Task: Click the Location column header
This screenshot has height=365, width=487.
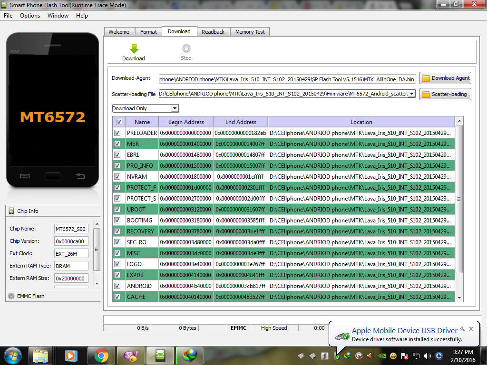Action: [361, 122]
